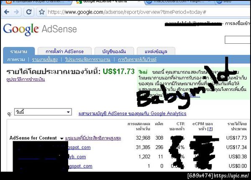
Task: Click the คลิก column header
Action: [159, 124]
